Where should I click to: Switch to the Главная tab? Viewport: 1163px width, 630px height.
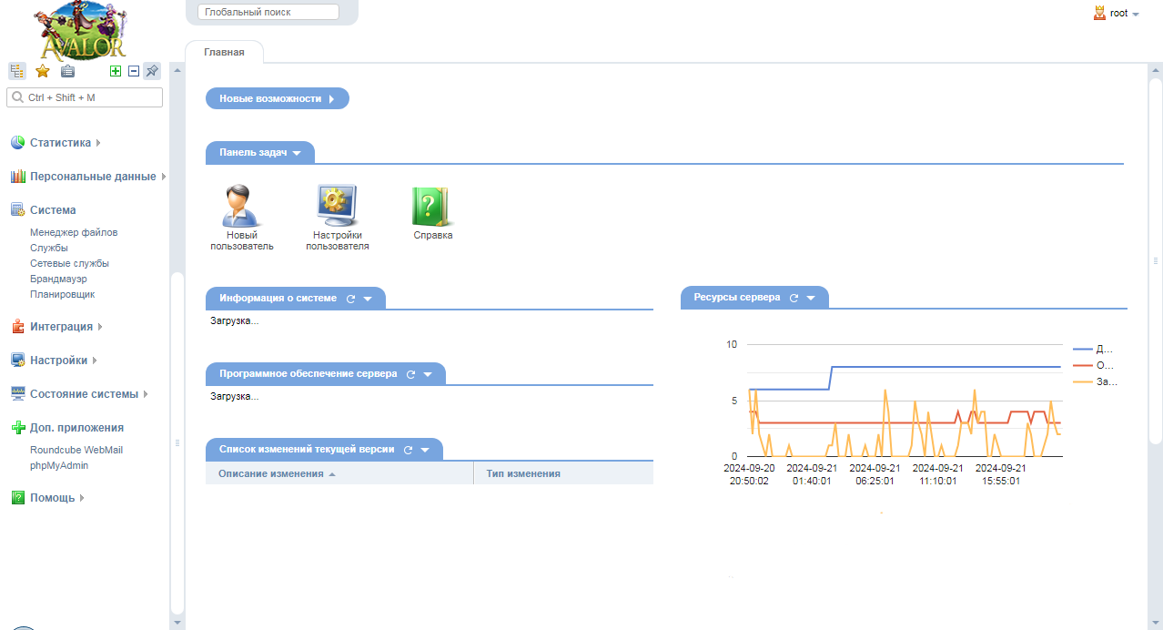pos(224,53)
